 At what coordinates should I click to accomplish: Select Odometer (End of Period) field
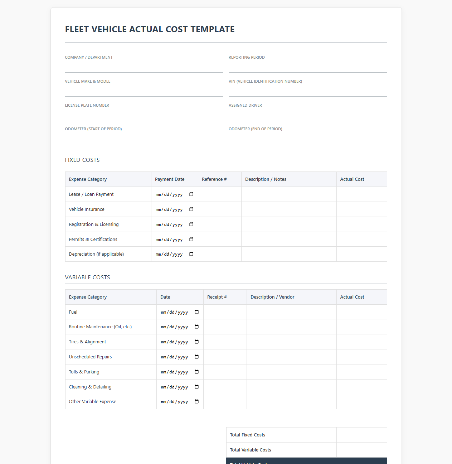point(308,139)
